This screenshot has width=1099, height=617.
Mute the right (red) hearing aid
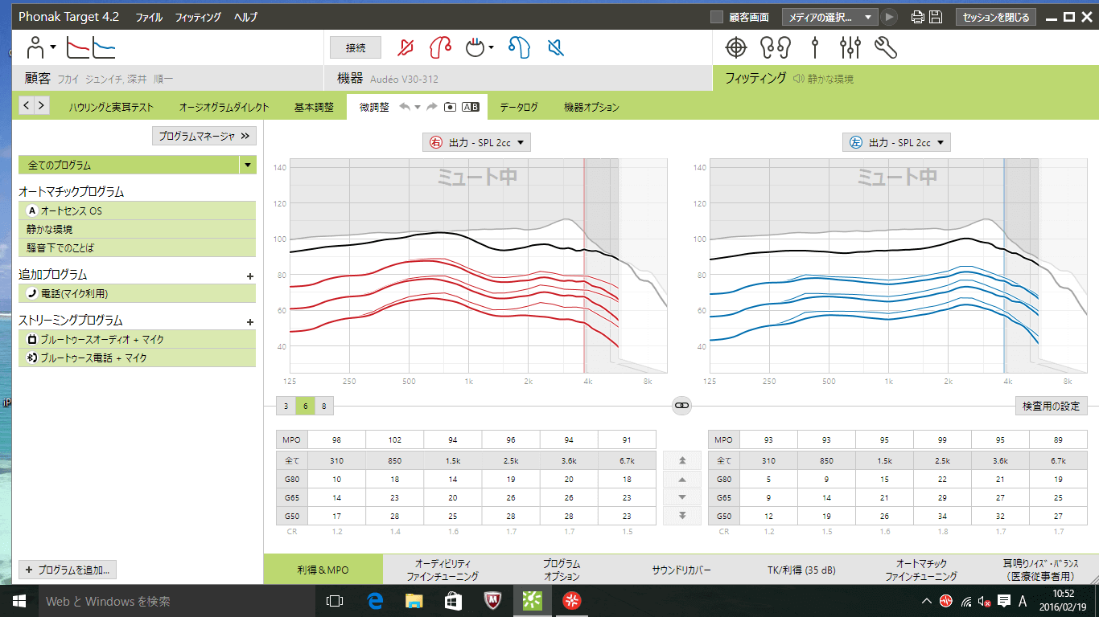tap(406, 48)
